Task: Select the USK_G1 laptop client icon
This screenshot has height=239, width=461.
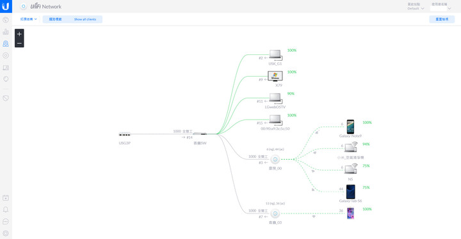Action: (276, 55)
